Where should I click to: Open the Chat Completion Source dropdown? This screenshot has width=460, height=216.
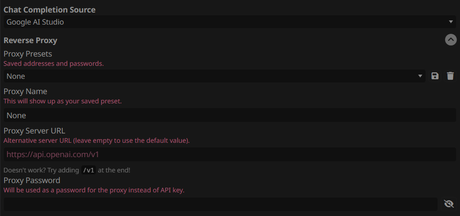pos(230,22)
